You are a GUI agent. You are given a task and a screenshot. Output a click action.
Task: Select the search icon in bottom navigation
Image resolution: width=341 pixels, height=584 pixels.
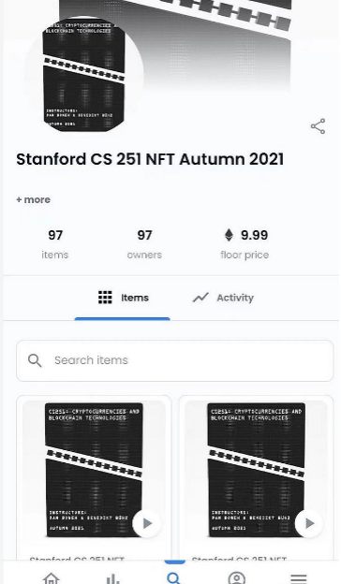[x=174, y=577]
